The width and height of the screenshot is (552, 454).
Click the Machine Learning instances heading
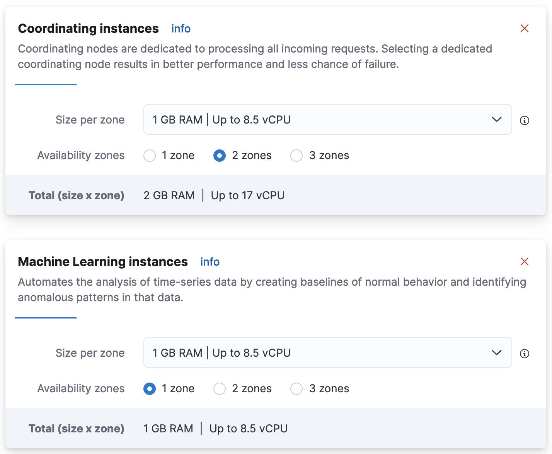pos(102,261)
